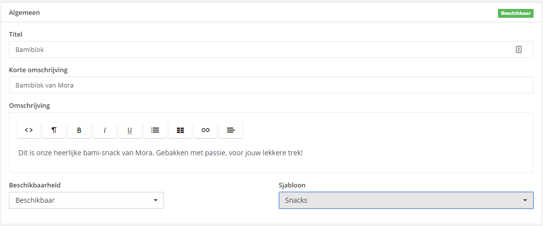Image resolution: width=543 pixels, height=226 pixels.
Task: Toggle HTML code view in editor
Action: click(x=29, y=130)
